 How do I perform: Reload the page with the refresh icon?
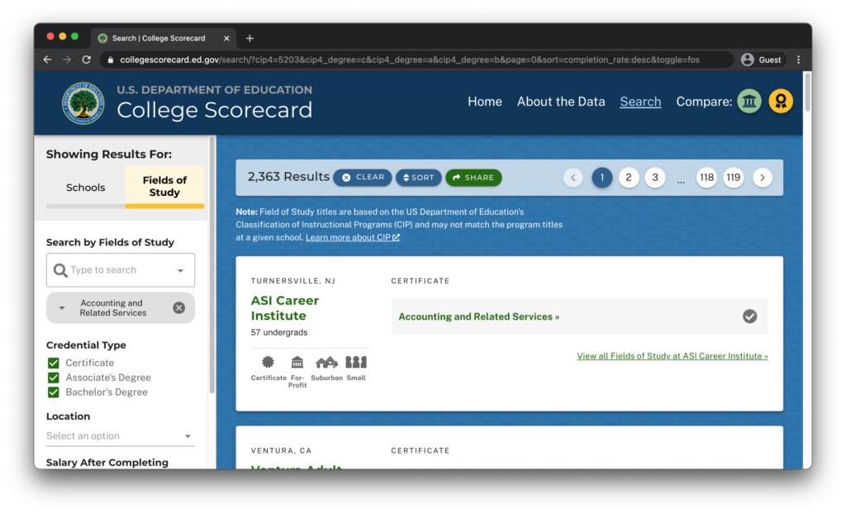pos(86,59)
